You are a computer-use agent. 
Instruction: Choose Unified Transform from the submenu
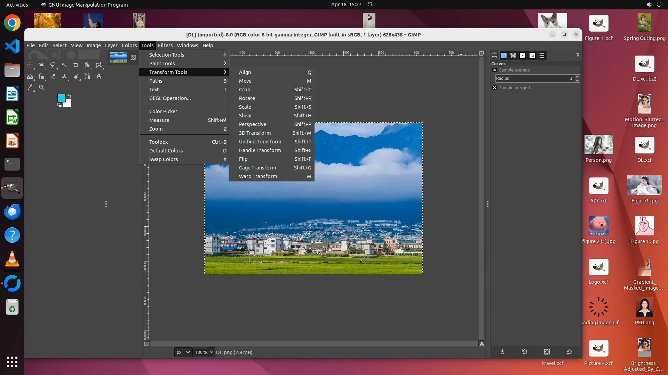(260, 142)
